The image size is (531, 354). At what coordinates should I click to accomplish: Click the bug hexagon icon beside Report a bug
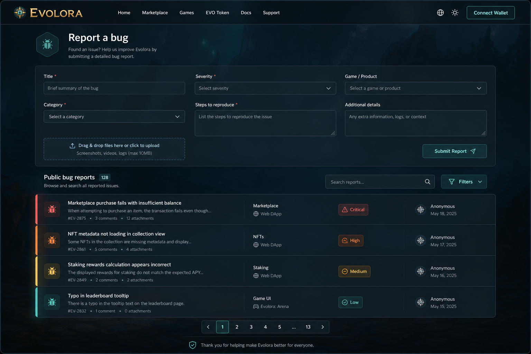point(47,45)
